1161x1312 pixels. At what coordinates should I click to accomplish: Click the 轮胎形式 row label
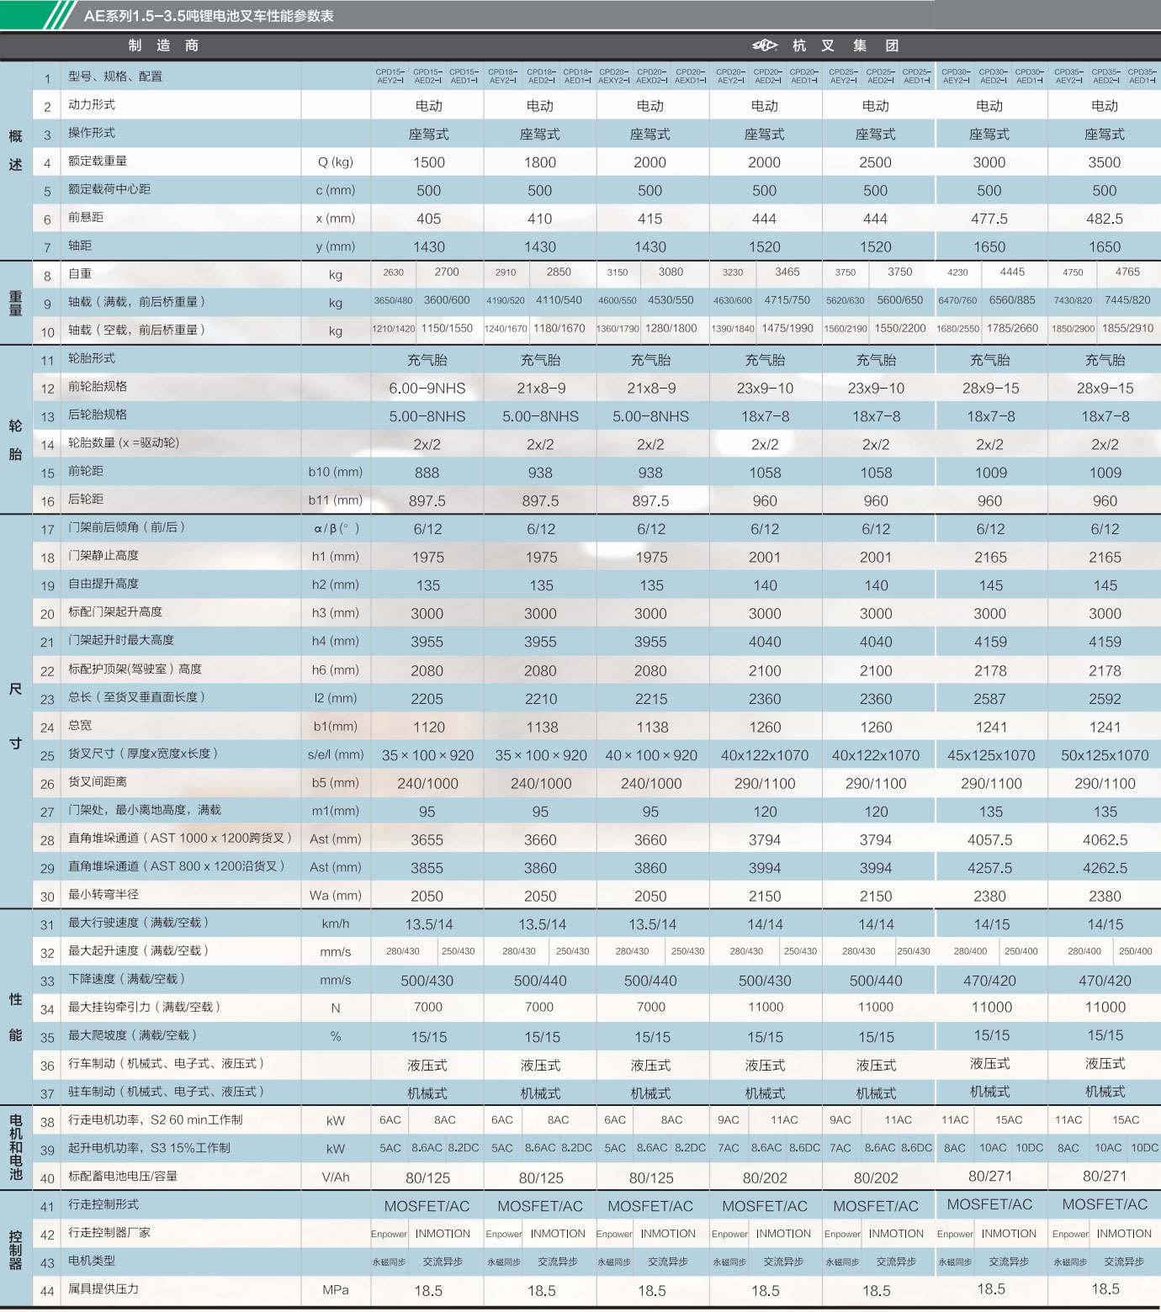point(92,358)
